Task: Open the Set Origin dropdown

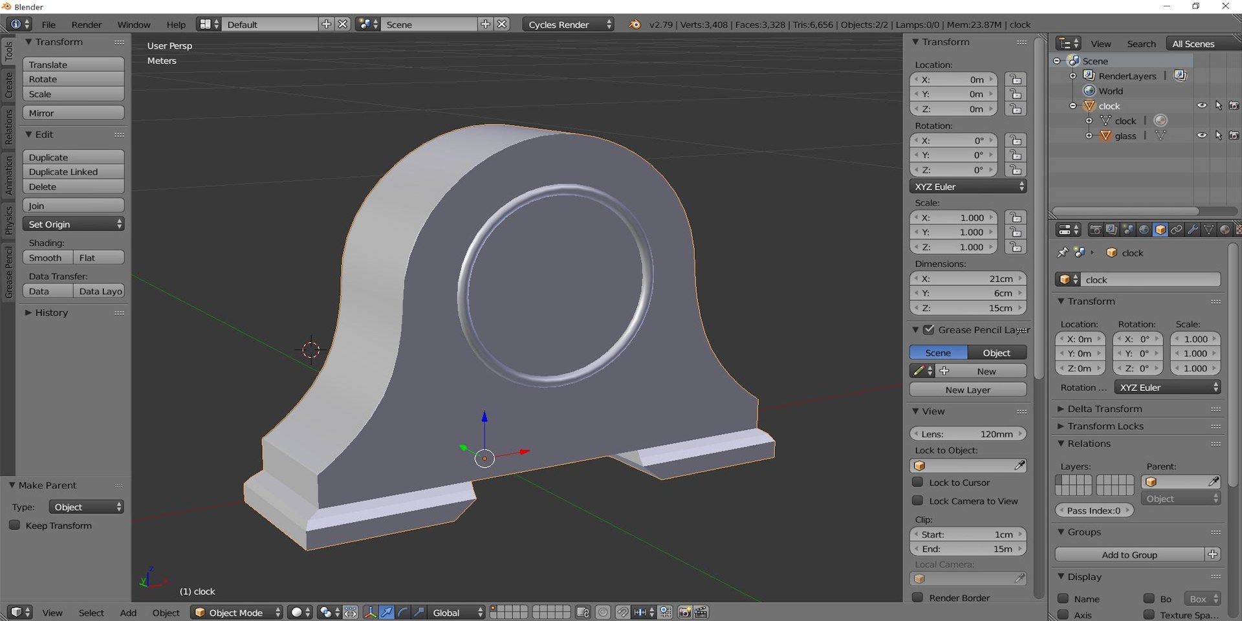Action: [73, 224]
